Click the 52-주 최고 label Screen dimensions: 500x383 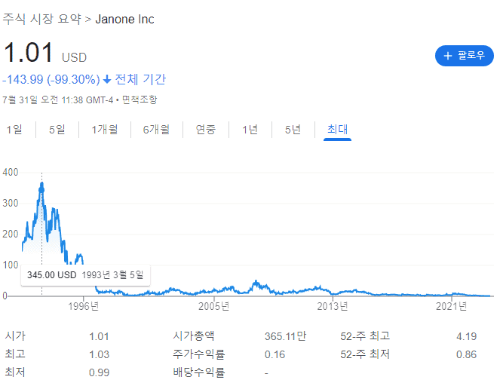click(365, 336)
